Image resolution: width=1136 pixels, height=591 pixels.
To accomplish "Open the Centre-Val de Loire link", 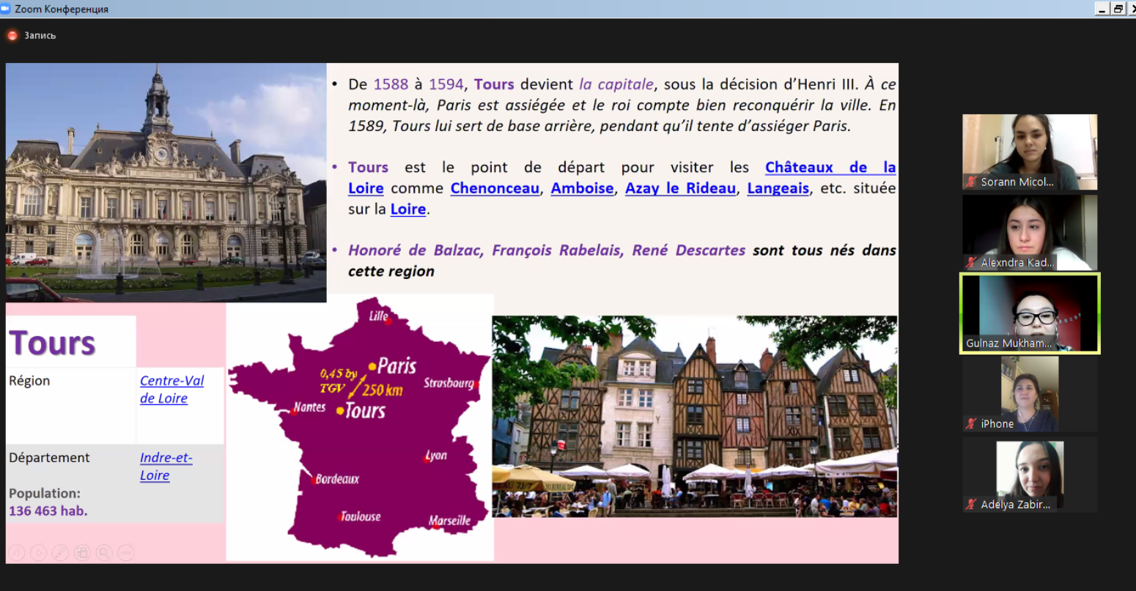I will (x=171, y=390).
